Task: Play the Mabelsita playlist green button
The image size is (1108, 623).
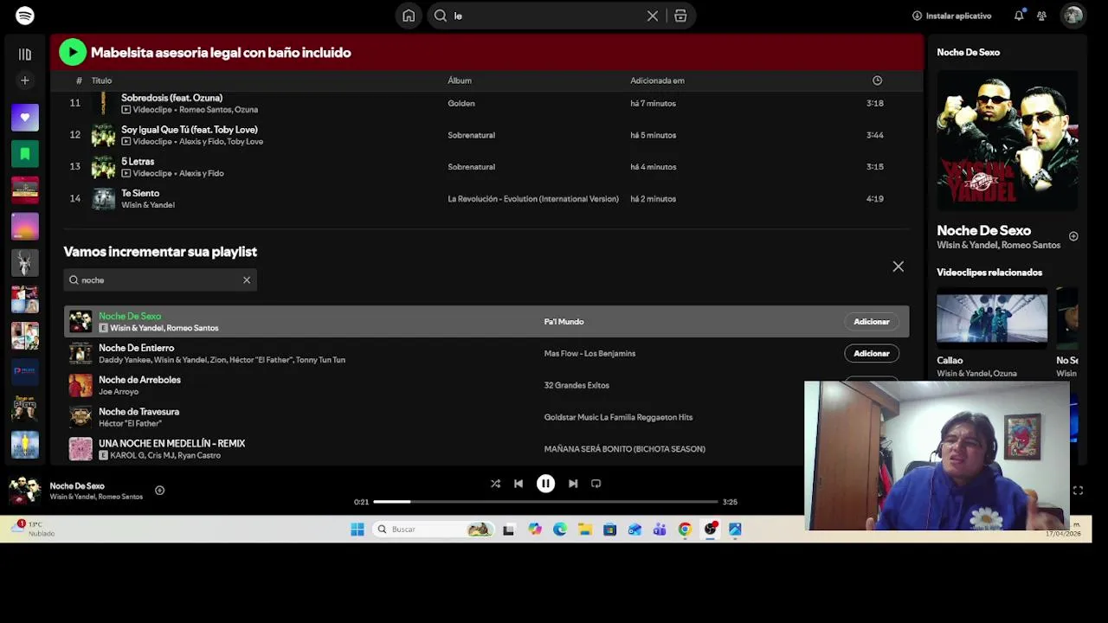Action: click(x=73, y=53)
